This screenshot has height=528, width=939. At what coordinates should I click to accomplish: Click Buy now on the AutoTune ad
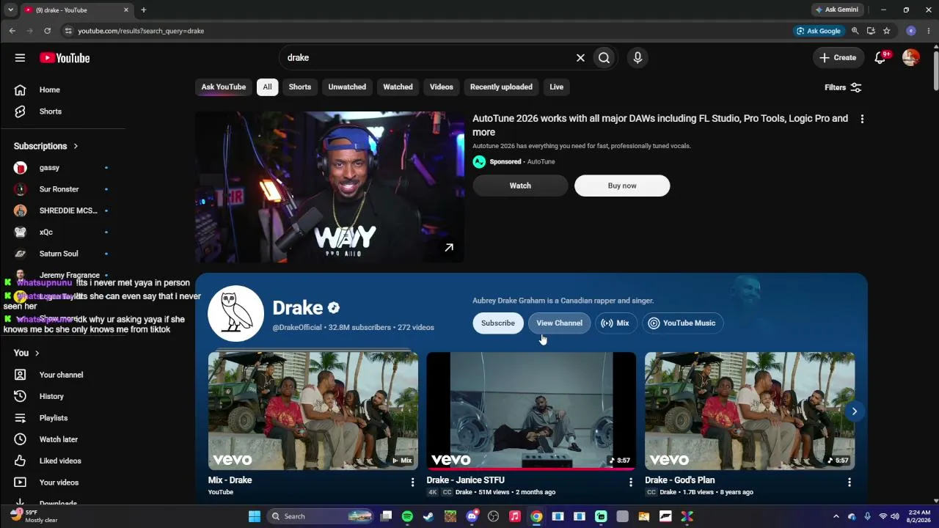622,186
